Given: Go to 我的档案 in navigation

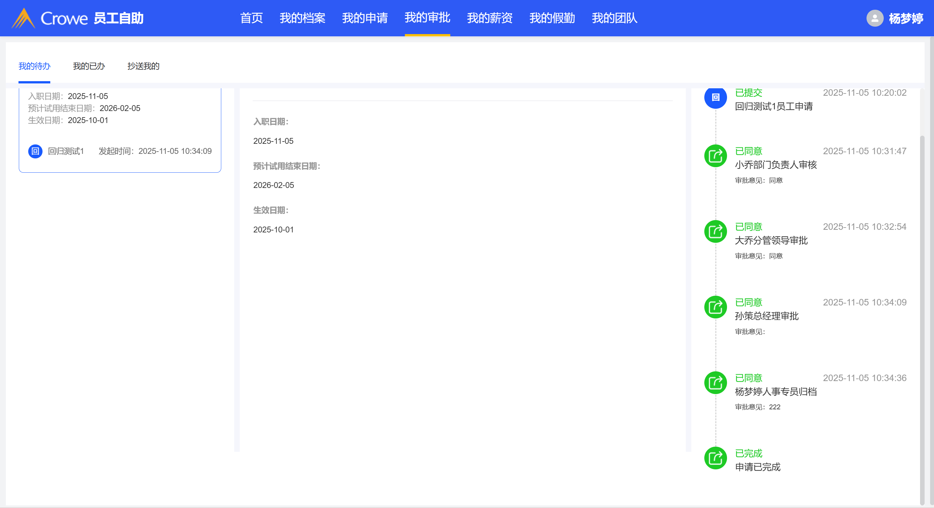Looking at the screenshot, I should (x=302, y=18).
